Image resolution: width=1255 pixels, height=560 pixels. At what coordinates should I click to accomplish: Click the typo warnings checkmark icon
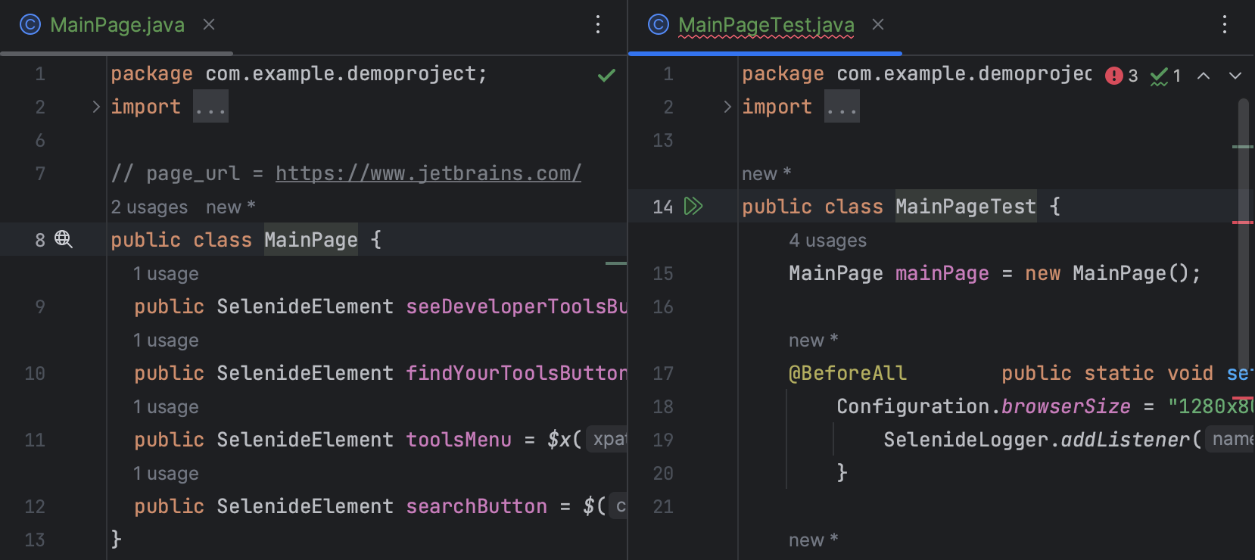click(1159, 76)
